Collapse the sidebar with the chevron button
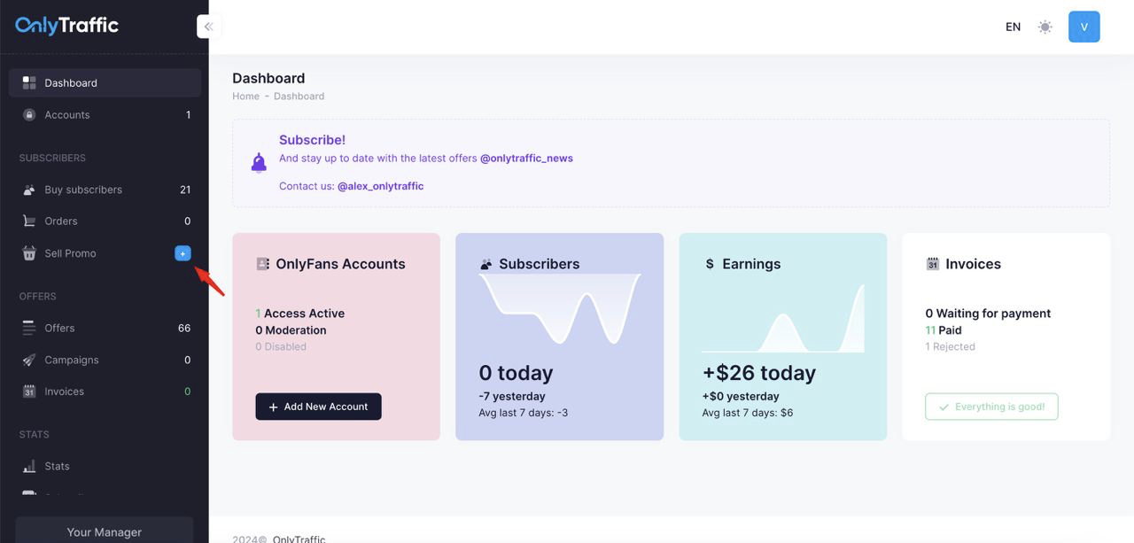Image resolution: width=1134 pixels, height=543 pixels. [208, 27]
